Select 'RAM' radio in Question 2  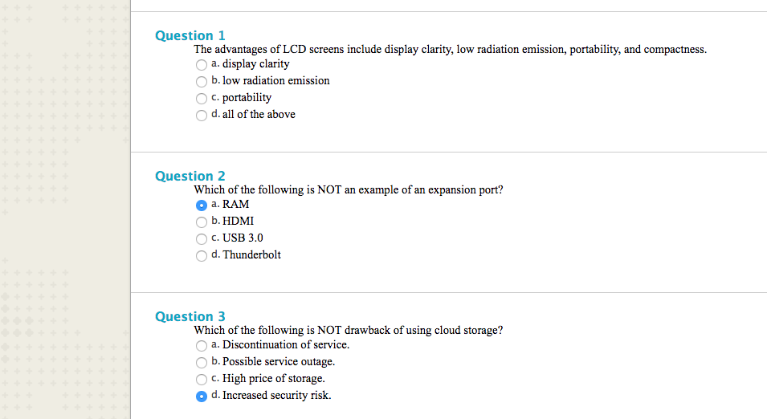201,205
